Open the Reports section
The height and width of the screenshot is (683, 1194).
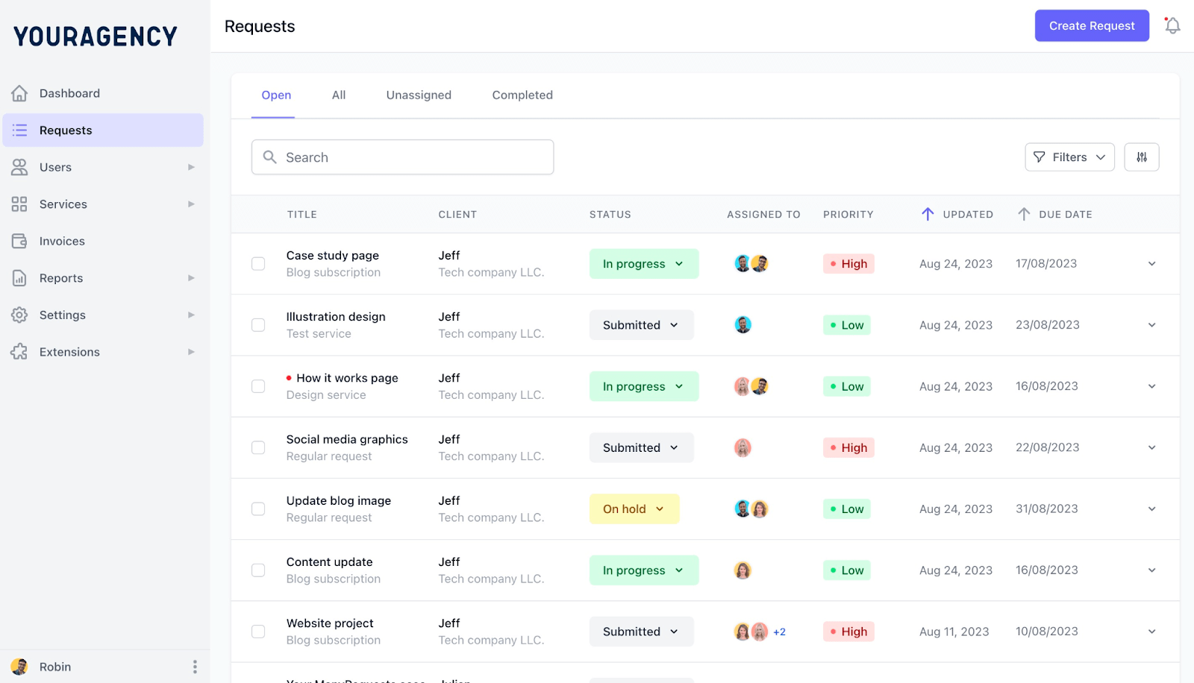click(61, 277)
